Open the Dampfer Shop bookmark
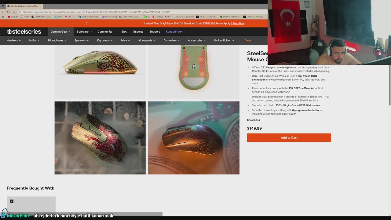 [x=130, y=17]
